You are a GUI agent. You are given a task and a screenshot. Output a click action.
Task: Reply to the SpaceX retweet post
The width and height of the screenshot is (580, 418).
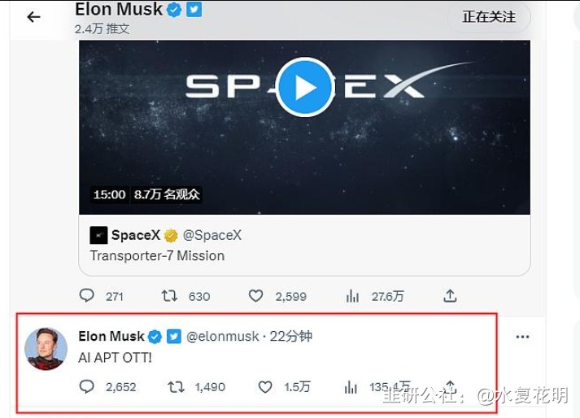tap(87, 296)
